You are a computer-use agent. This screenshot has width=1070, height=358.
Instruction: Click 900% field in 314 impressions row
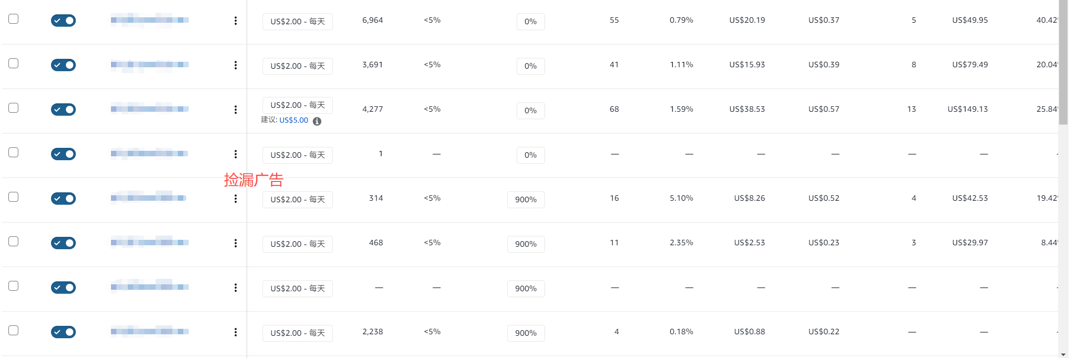[526, 199]
